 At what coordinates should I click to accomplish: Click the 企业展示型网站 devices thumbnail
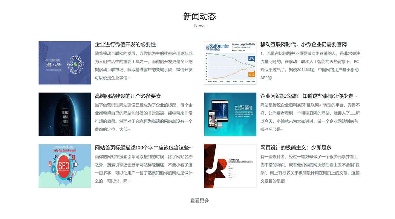point(230,114)
